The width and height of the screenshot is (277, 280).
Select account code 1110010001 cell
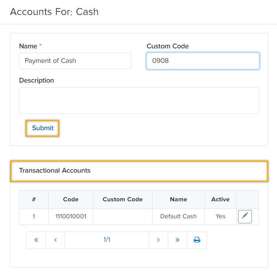point(71,216)
